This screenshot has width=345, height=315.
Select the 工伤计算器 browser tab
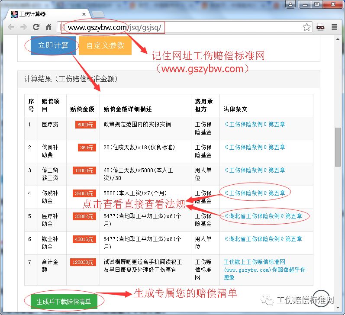point(47,14)
